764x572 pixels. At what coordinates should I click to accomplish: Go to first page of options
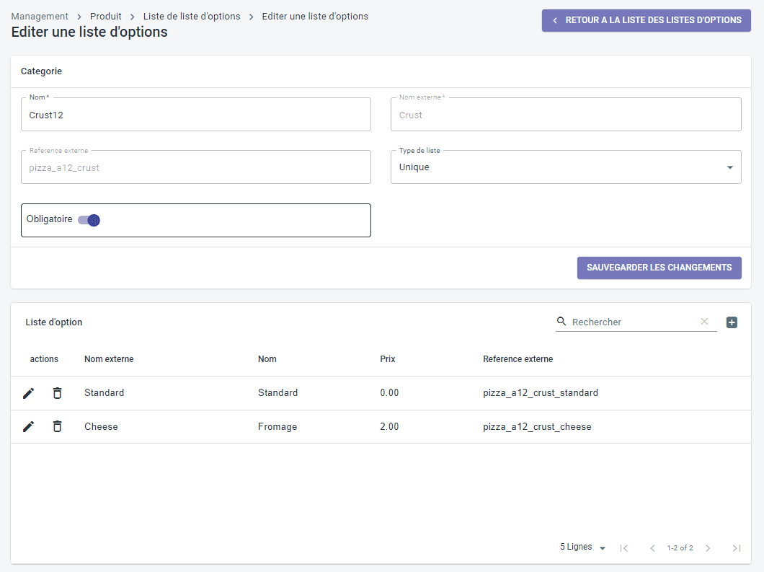pyautogui.click(x=623, y=548)
